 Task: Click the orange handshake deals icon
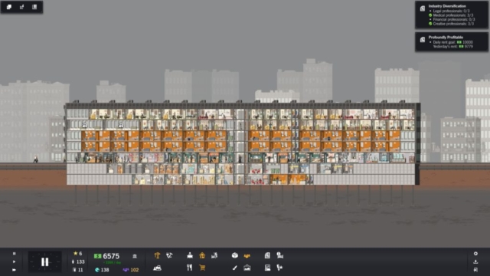(x=247, y=256)
